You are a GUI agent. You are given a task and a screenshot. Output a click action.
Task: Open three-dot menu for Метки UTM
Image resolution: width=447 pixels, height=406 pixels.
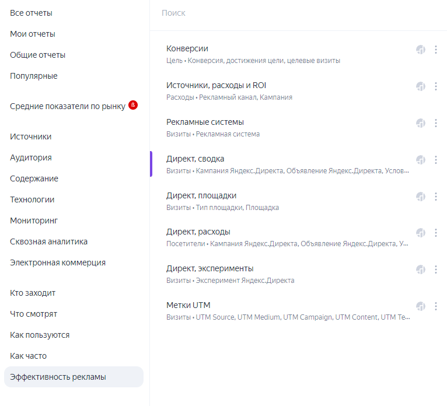pos(436,306)
